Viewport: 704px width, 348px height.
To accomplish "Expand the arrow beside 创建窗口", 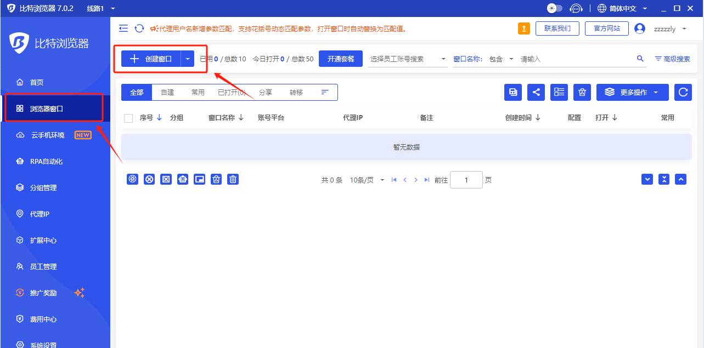I will [x=188, y=59].
